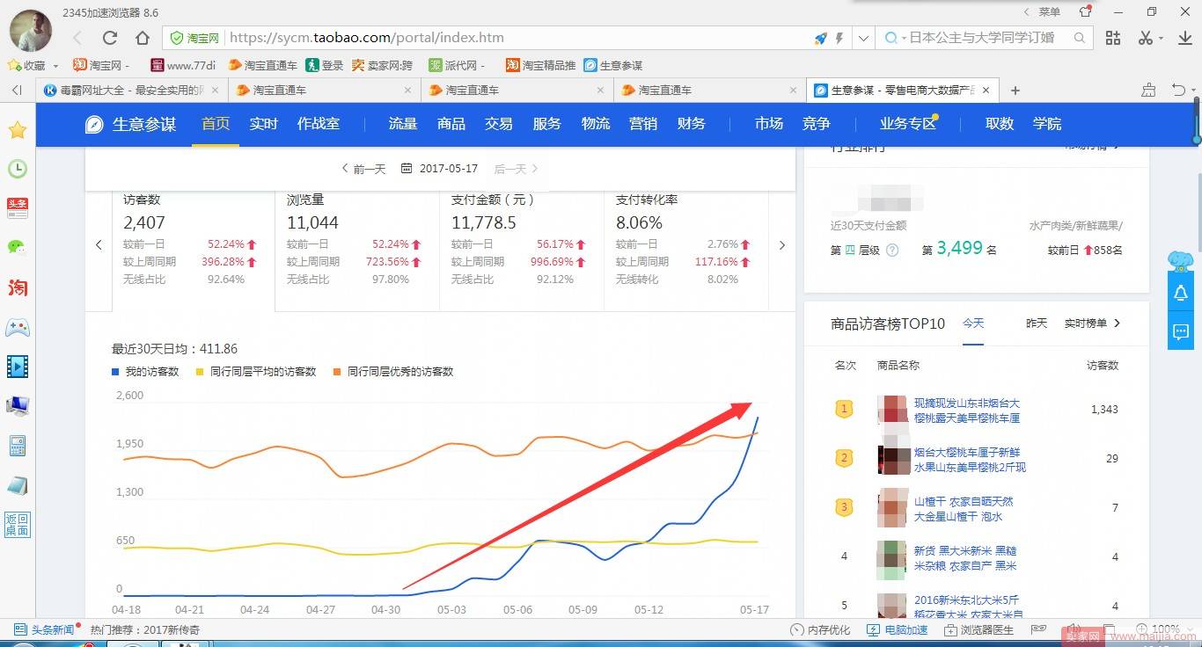The image size is (1202, 647).
Task: Open the www.77di bookmark
Action: pyautogui.click(x=183, y=65)
